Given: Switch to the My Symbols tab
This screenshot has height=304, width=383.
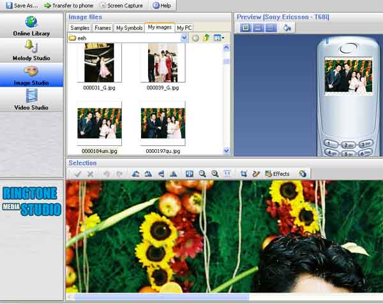Looking at the screenshot, I should click(x=129, y=28).
